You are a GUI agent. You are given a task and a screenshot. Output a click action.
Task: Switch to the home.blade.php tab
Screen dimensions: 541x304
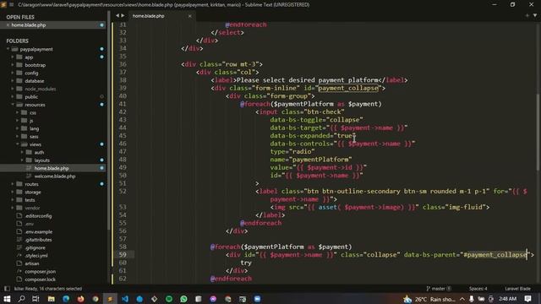click(x=149, y=16)
